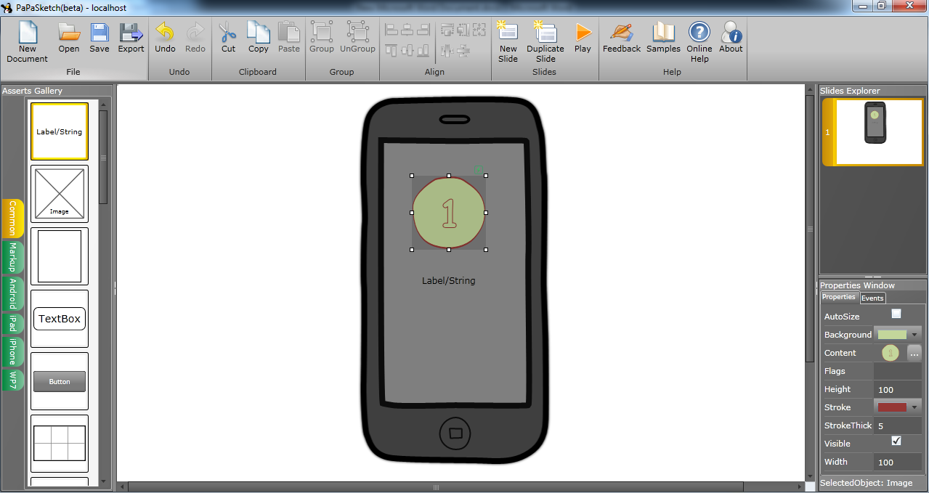
Task: Open Online Help
Action: coord(699,42)
